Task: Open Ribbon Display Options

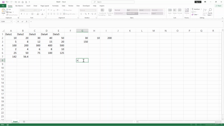Action: tap(205, 2)
